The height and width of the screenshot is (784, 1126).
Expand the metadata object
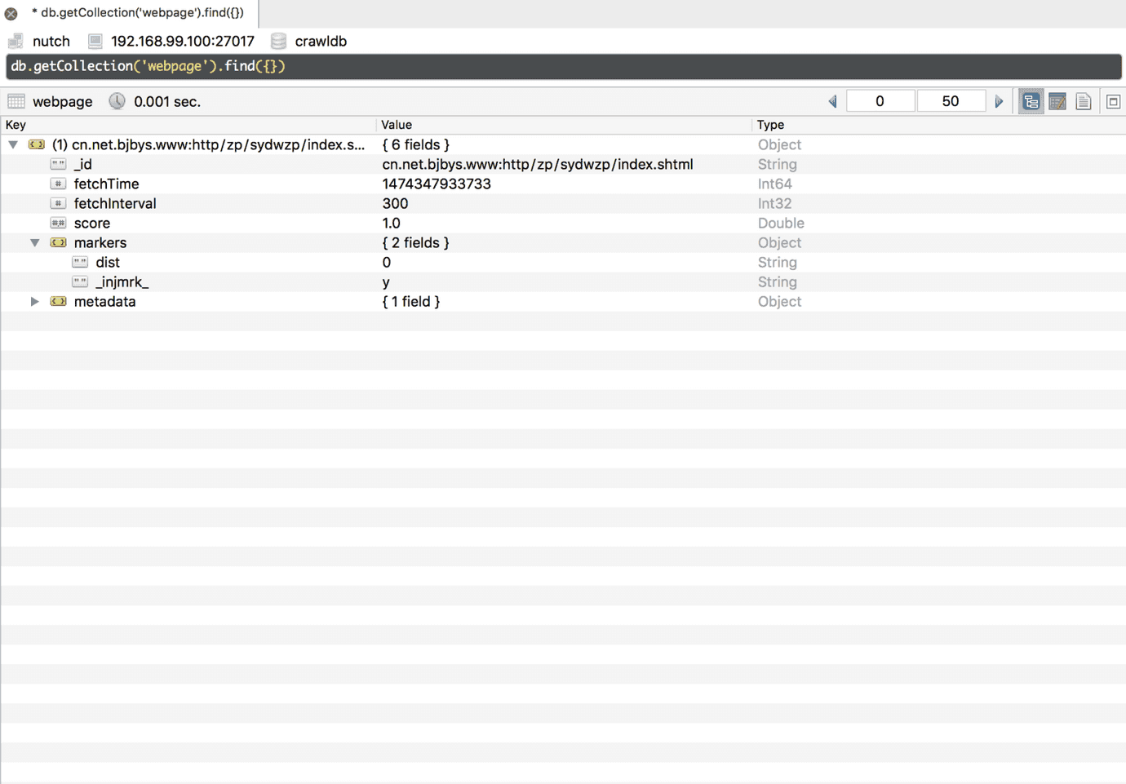coord(35,301)
